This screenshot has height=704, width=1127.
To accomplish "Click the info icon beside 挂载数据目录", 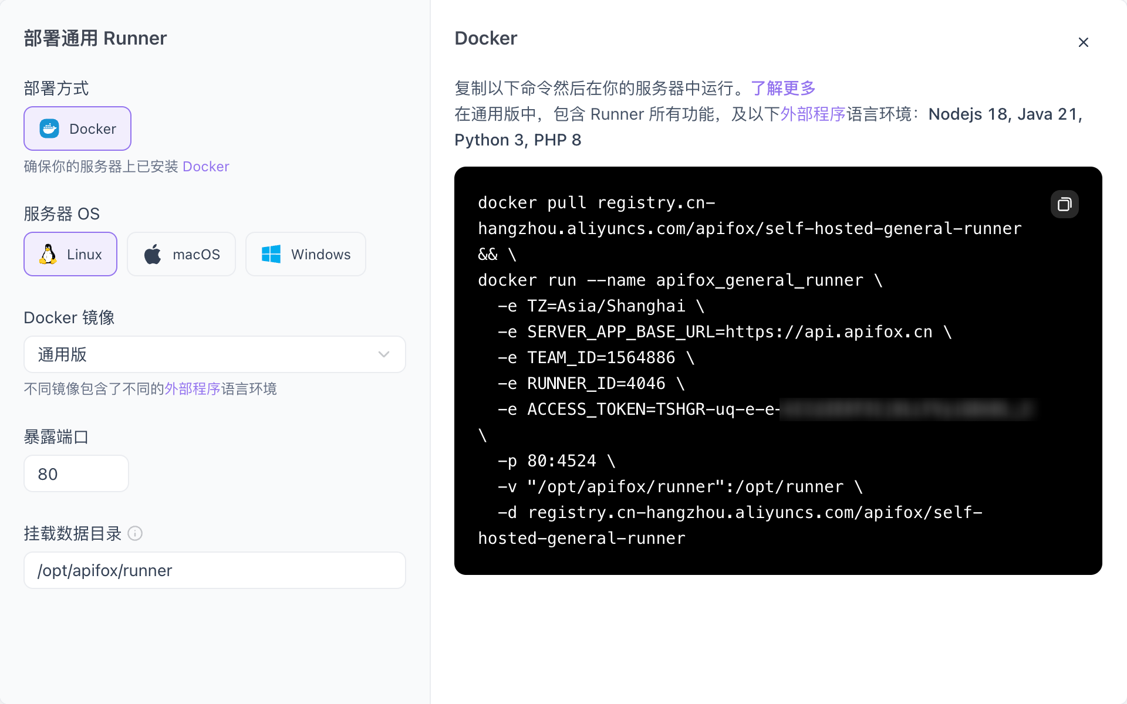I will point(136,534).
